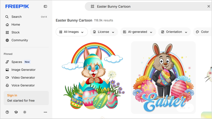Viewport: 212px width, 119px height.
Task: Go to Home in sidebar
Action: pyautogui.click(x=16, y=25)
